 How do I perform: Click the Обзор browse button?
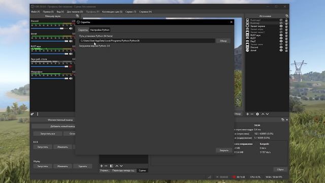pyautogui.click(x=223, y=41)
